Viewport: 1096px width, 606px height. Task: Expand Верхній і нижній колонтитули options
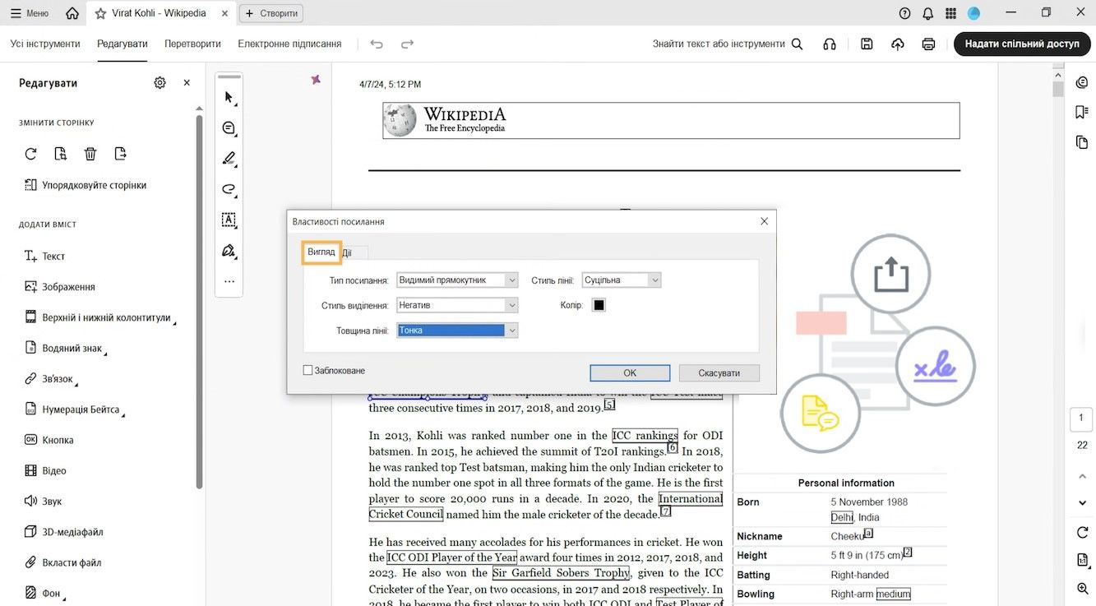(x=100, y=317)
